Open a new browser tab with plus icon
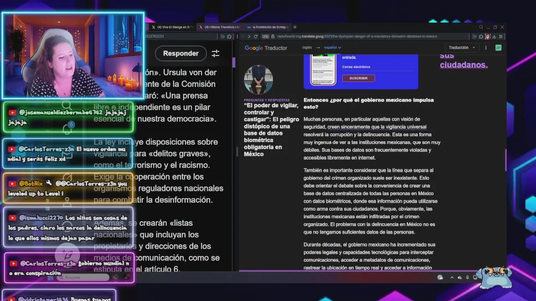 [295, 27]
